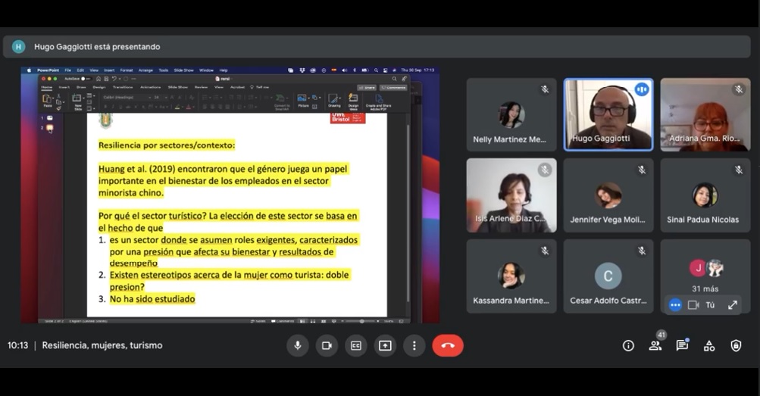
Task: Select Hugo Gaggiotti video tile
Action: click(608, 115)
